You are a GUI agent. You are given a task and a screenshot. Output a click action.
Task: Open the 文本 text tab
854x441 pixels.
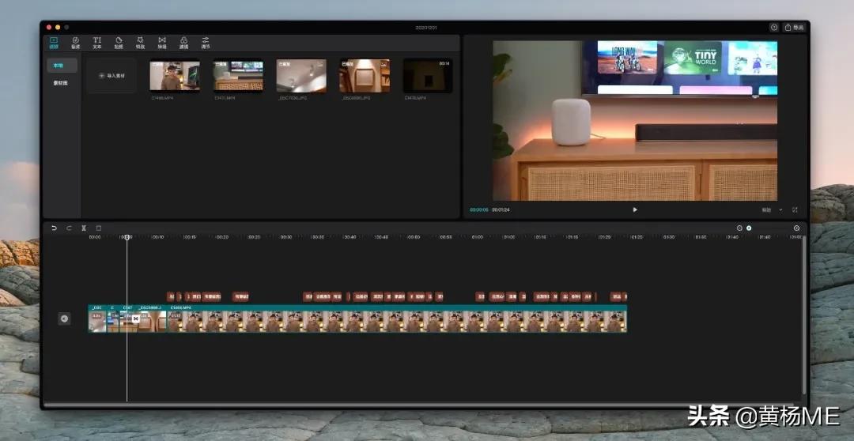pos(97,43)
